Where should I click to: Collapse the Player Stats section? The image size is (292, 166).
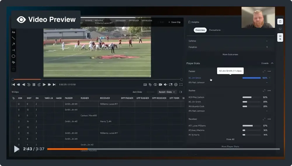pos(272,63)
